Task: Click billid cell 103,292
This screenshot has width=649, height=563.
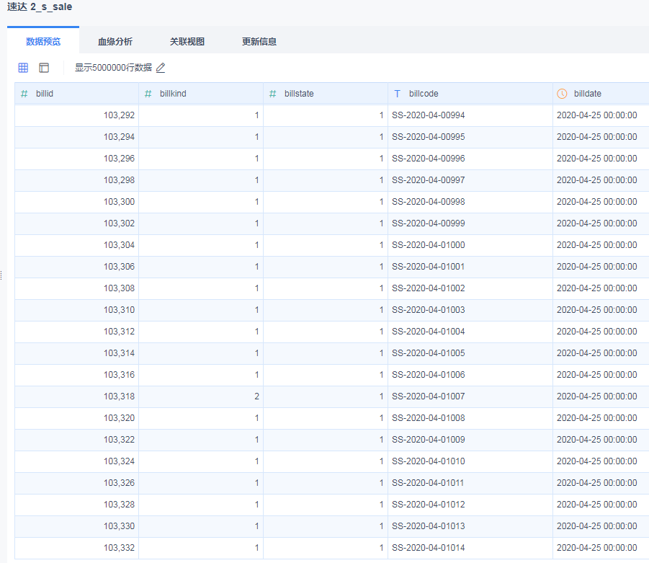Action: [119, 115]
